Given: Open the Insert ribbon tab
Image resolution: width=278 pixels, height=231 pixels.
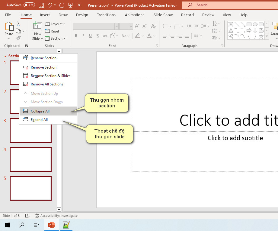Looking at the screenshot, I should pos(45,15).
